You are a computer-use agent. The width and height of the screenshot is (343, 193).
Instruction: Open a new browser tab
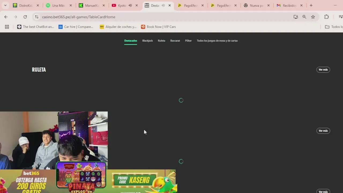pyautogui.click(x=311, y=5)
